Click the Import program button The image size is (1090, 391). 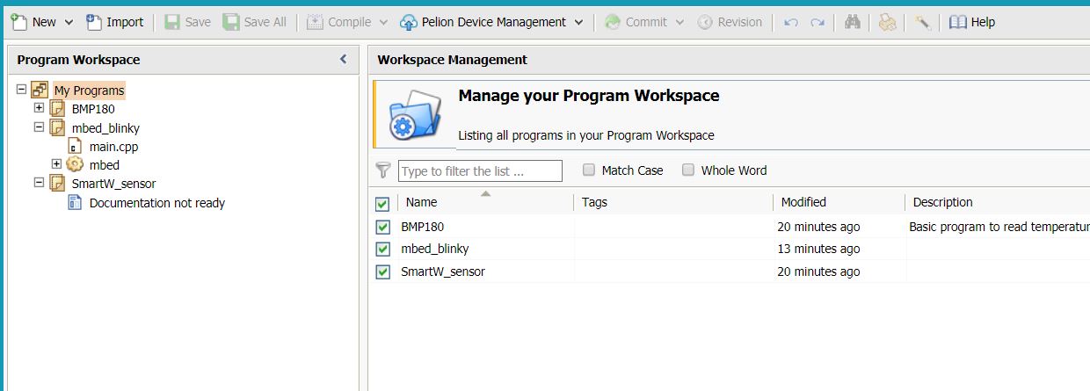pyautogui.click(x=115, y=22)
